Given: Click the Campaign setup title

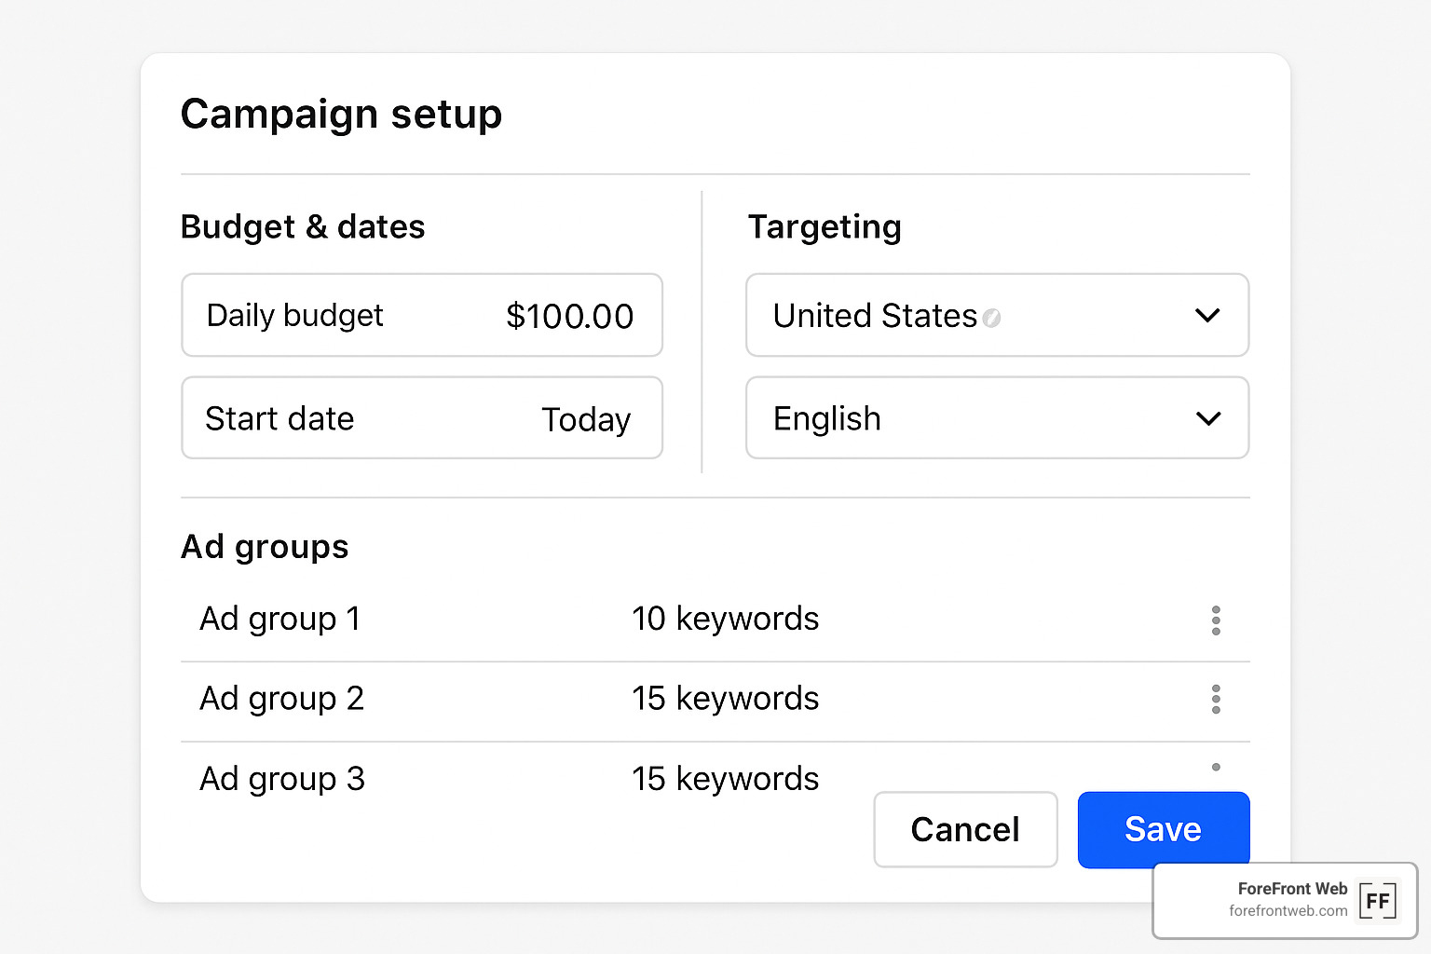Looking at the screenshot, I should coord(341,115).
